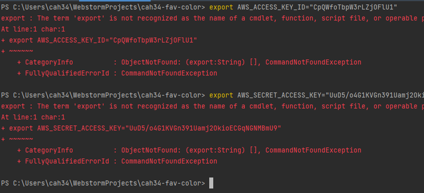This screenshot has height=193, width=424.
Task: Click the yellow 'export' in the AWS_ACCESS_KEY_ID command
Action: [x=221, y=7]
